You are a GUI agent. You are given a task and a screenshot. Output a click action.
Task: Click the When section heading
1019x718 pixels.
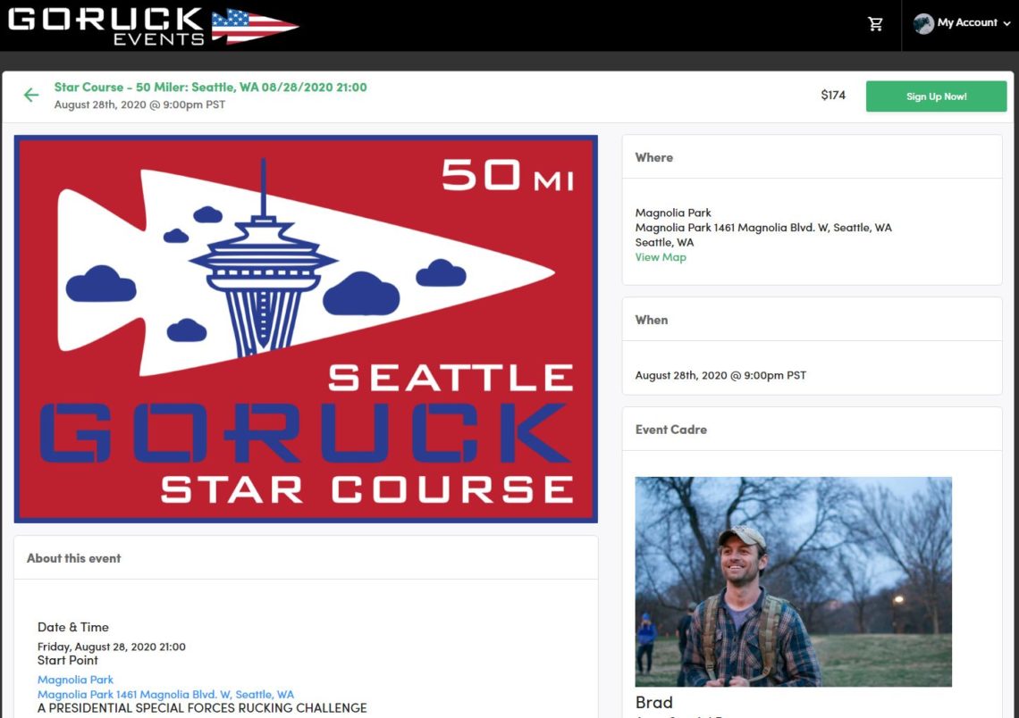coord(651,320)
